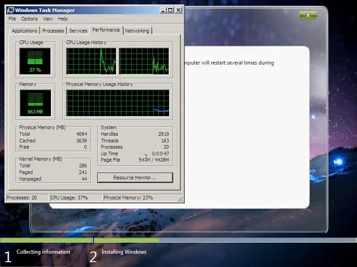Image resolution: width=357 pixels, height=267 pixels.
Task: Open the File menu
Action: [12, 19]
